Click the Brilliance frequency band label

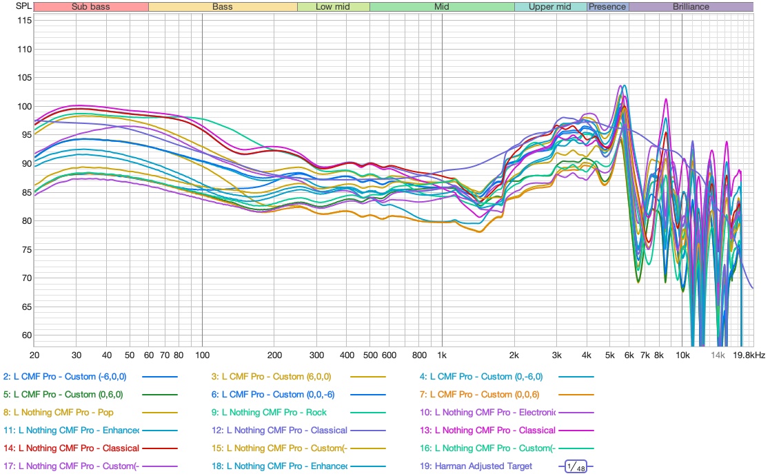691,7
